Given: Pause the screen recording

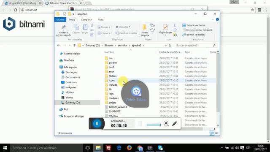Looking at the screenshot, I should (97, 123).
